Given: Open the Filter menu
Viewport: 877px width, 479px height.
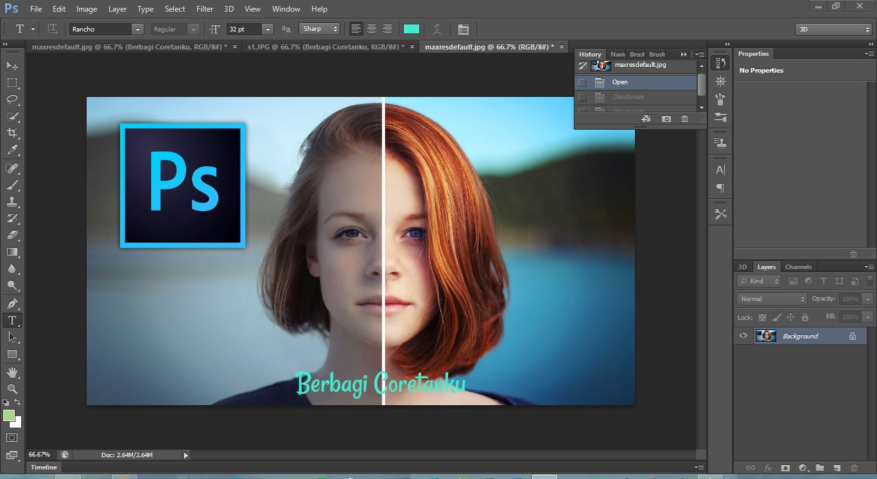Looking at the screenshot, I should coord(205,9).
